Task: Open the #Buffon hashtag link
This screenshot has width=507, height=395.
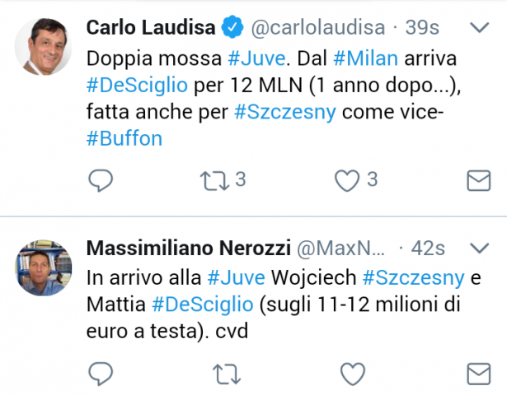Action: click(124, 138)
